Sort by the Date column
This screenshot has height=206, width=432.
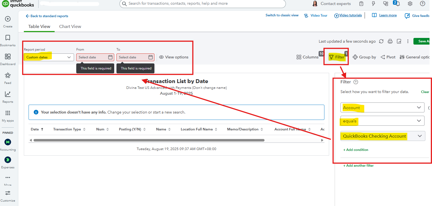(37, 129)
